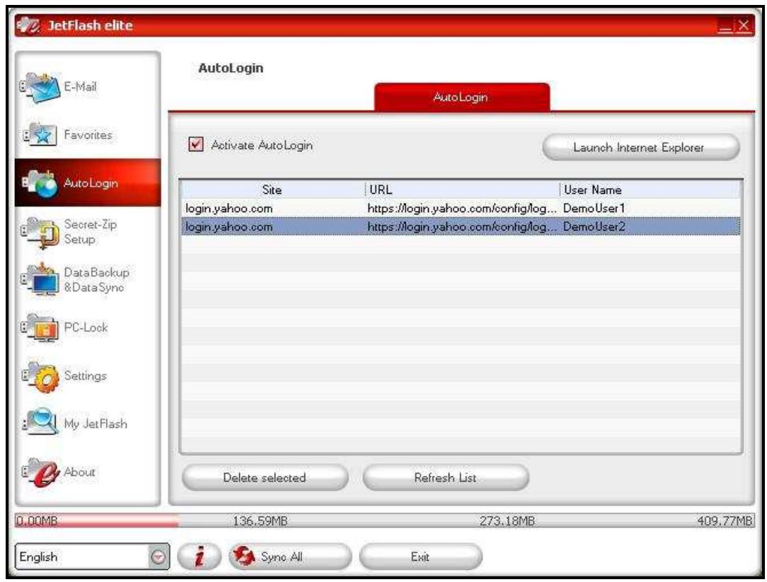
Task: Click login.yahoo.com in highlighted row
Action: 229,226
